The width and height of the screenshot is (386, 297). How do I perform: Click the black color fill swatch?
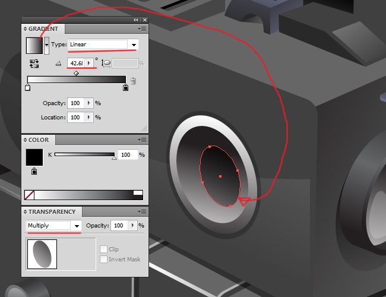coord(34,157)
